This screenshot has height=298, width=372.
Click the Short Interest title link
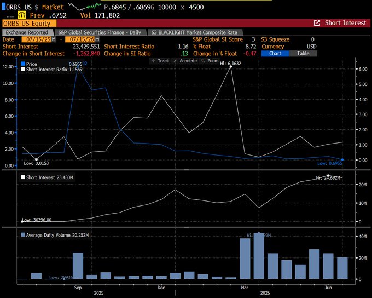click(x=345, y=23)
